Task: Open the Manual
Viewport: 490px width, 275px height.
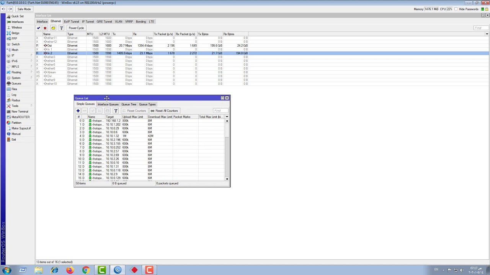Action: [x=16, y=134]
